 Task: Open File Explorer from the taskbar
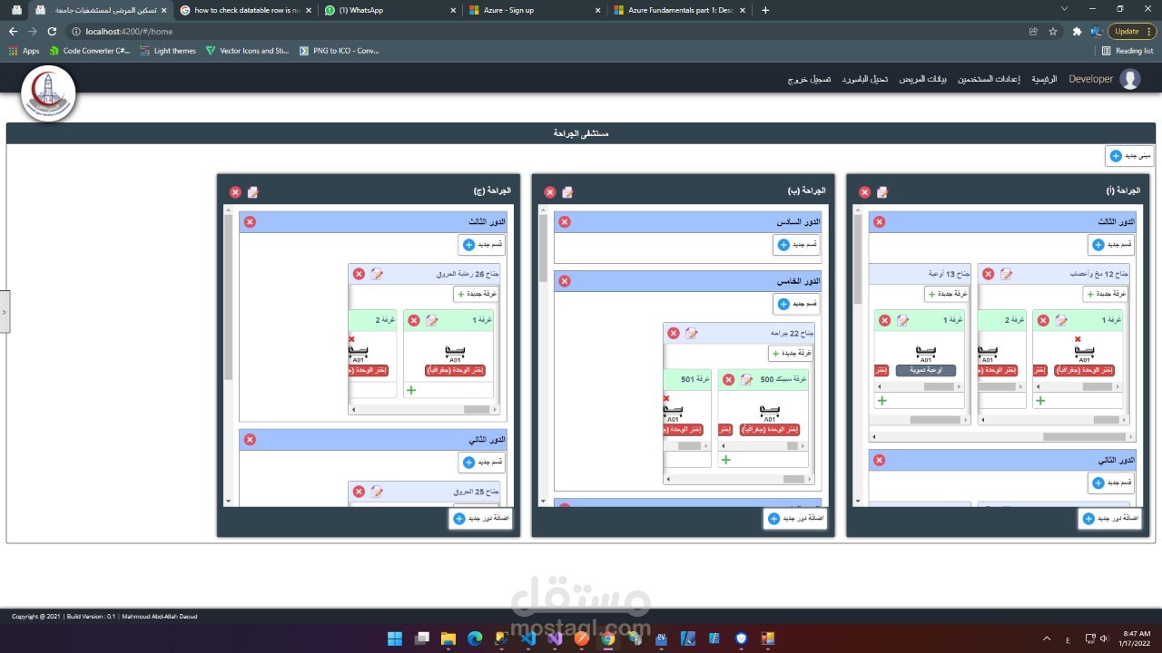click(448, 638)
